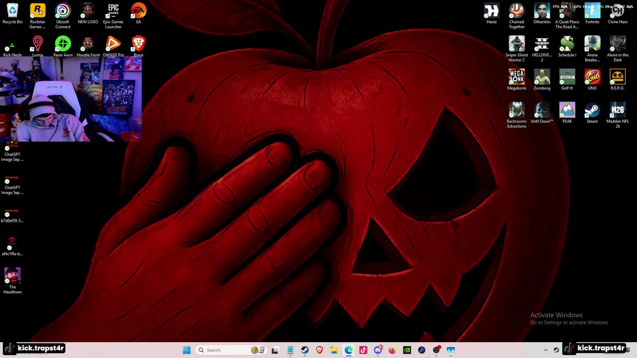Launch Otherskin from the desktop
Screen dimensions: 637x358
pos(542,14)
